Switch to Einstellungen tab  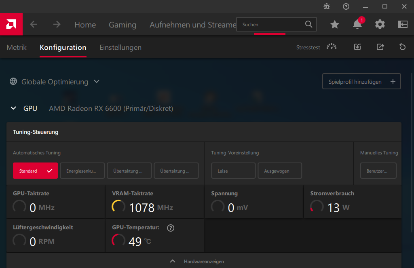(x=120, y=48)
